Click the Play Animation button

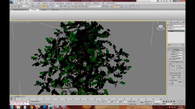[169, 101]
